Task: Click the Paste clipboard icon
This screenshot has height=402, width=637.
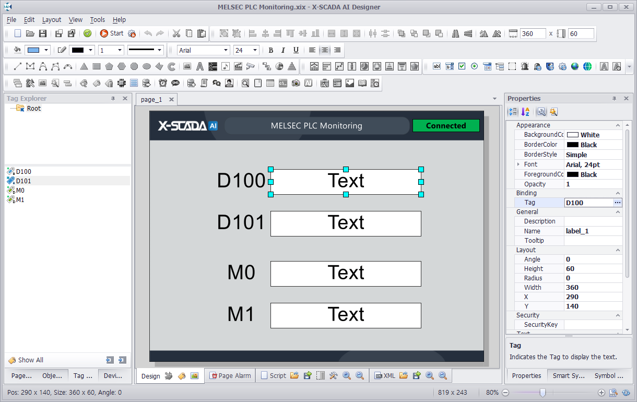Action: click(x=201, y=33)
